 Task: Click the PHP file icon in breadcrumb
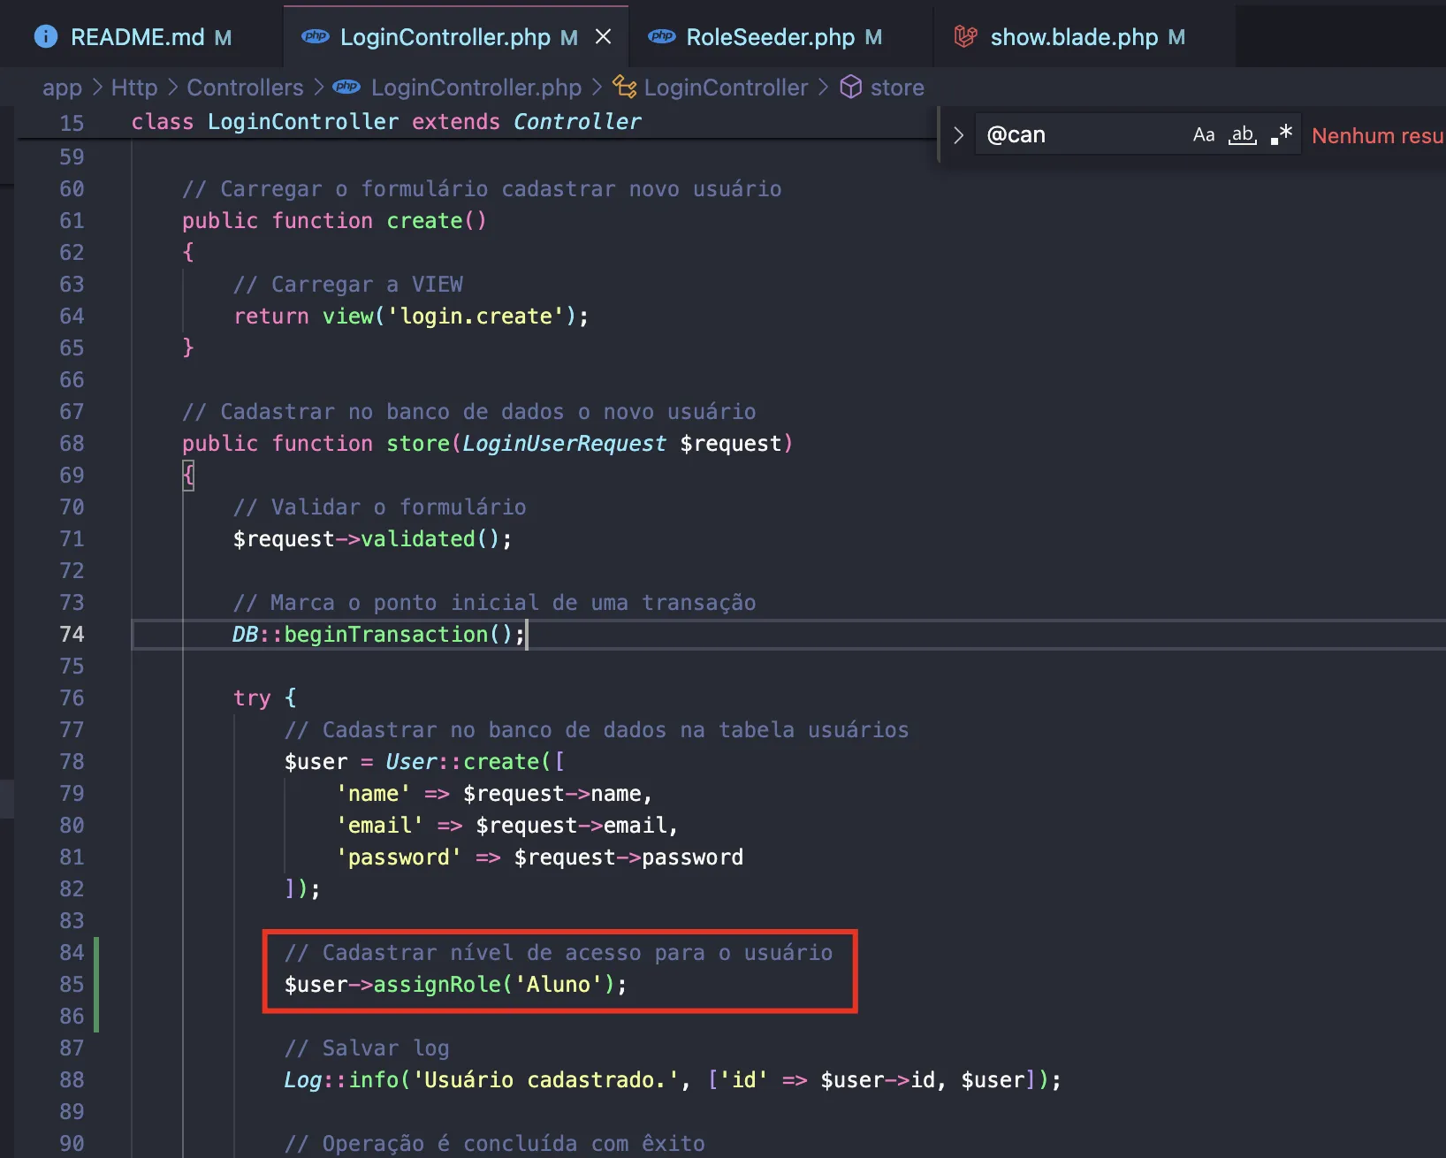point(346,87)
